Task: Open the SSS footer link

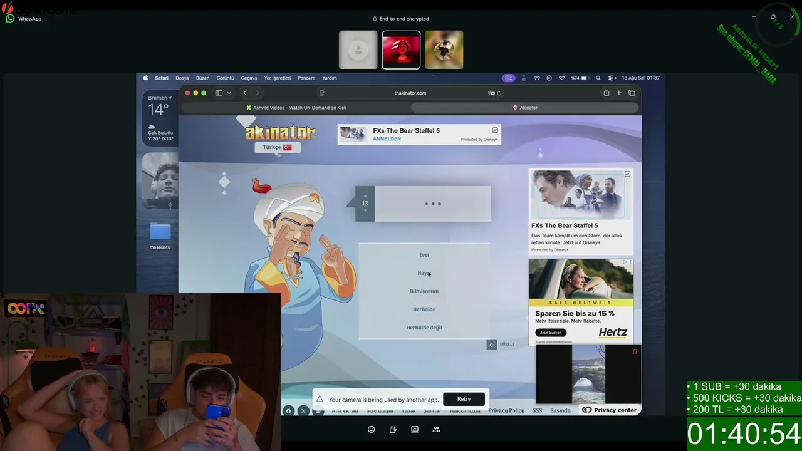Action: click(537, 411)
